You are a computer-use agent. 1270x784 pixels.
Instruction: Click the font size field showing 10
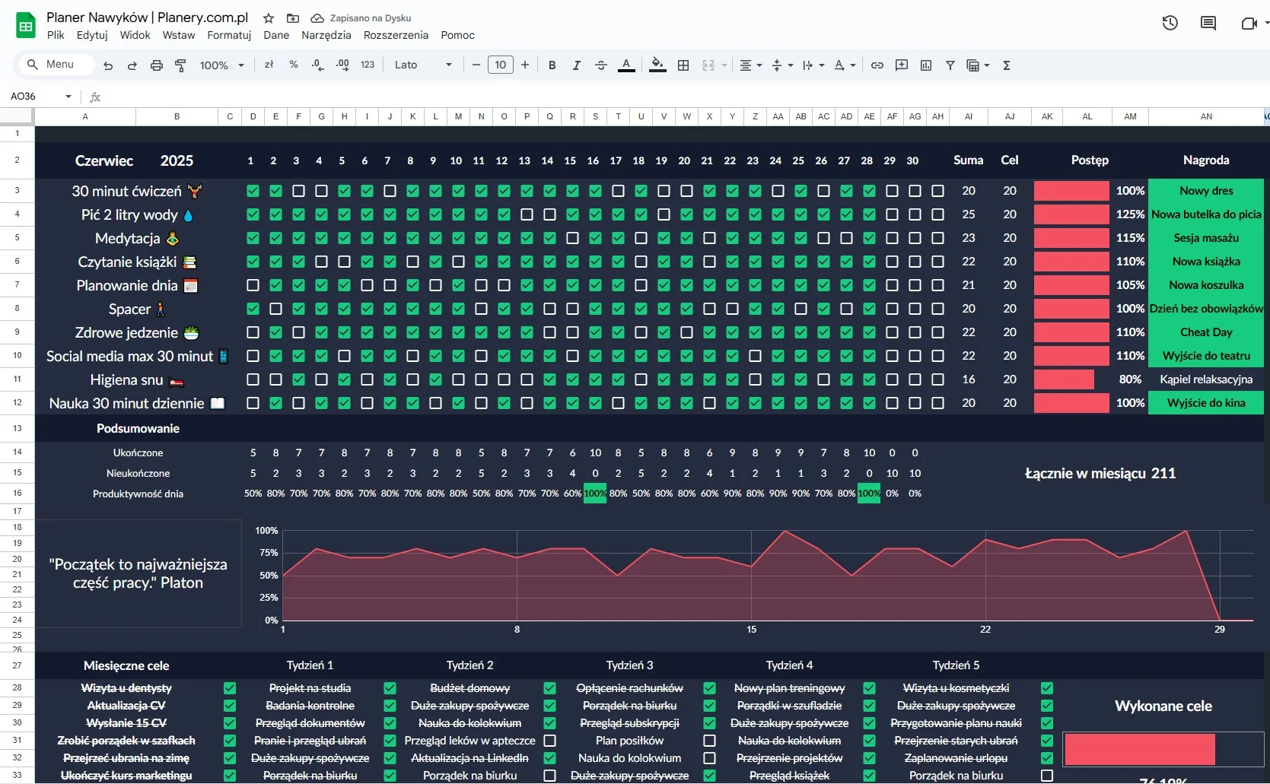501,65
